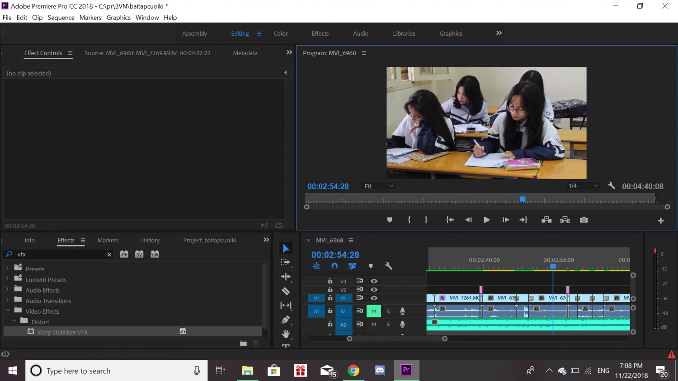The image size is (678, 381).
Task: Open the Fit zoom level dropdown
Action: (x=379, y=186)
